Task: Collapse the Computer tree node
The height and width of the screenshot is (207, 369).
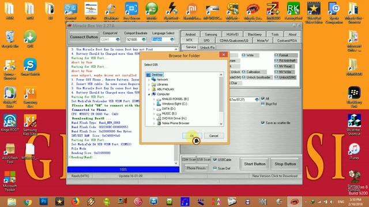Action: tap(149, 94)
